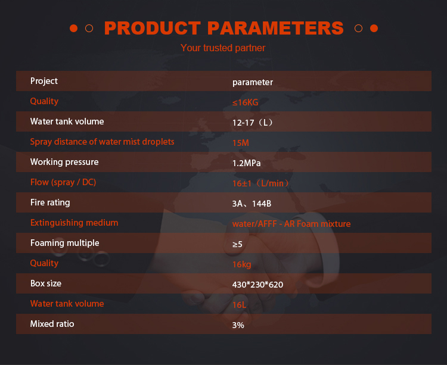Click the 15M spray distance value

pos(241,143)
